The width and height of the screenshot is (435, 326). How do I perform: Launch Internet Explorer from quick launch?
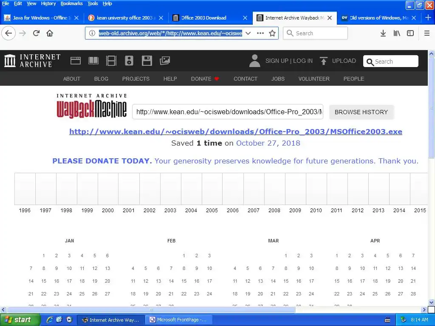[x=50, y=320]
